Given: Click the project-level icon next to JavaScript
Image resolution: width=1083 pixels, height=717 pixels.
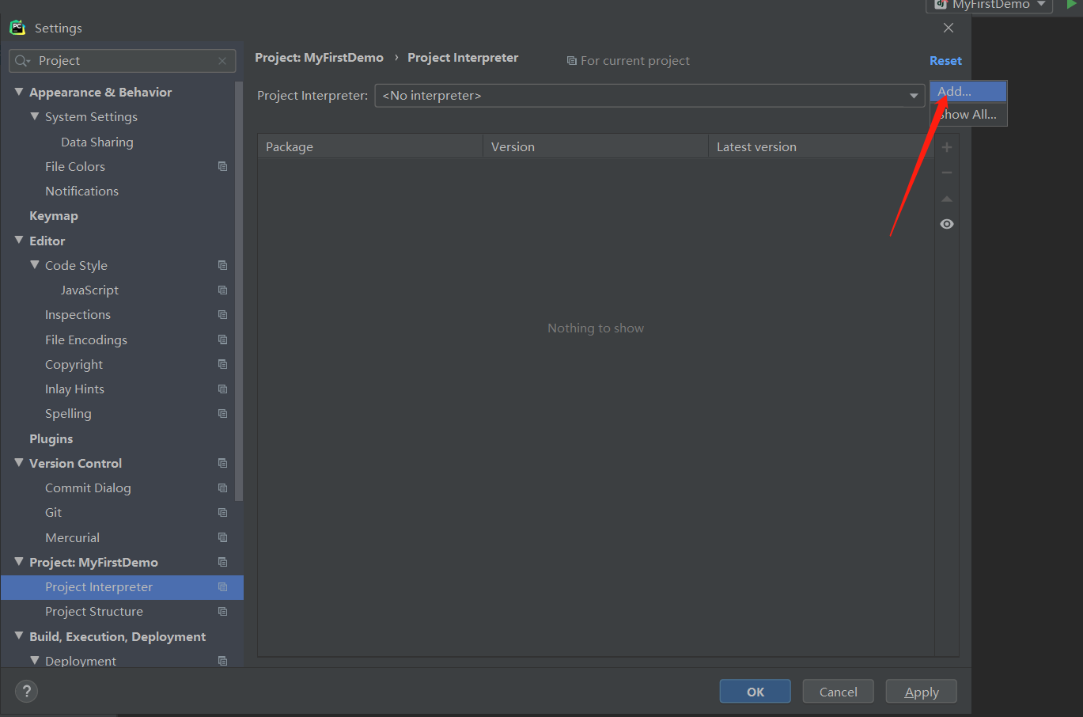Looking at the screenshot, I should coord(222,290).
